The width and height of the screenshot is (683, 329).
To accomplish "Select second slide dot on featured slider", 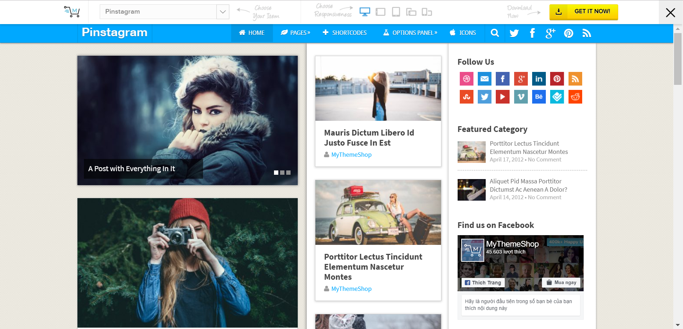I will point(282,173).
